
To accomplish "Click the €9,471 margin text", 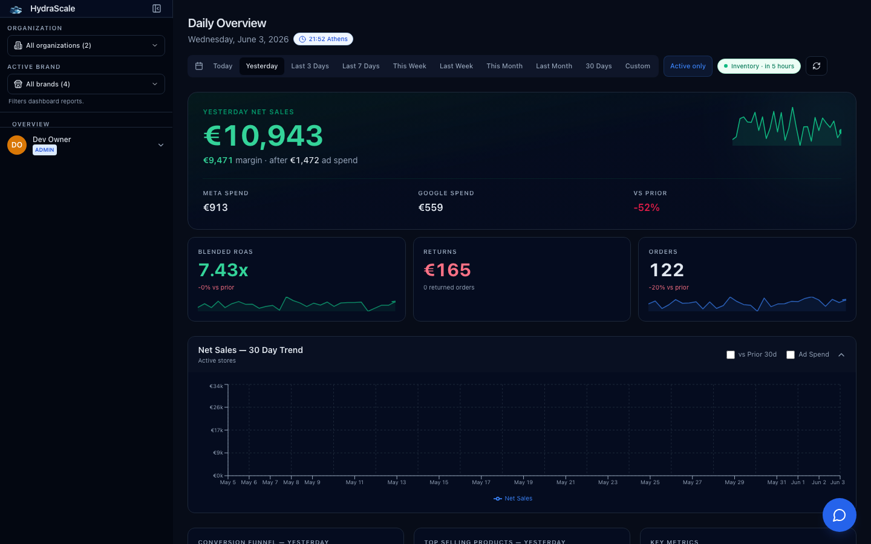I will [232, 160].
